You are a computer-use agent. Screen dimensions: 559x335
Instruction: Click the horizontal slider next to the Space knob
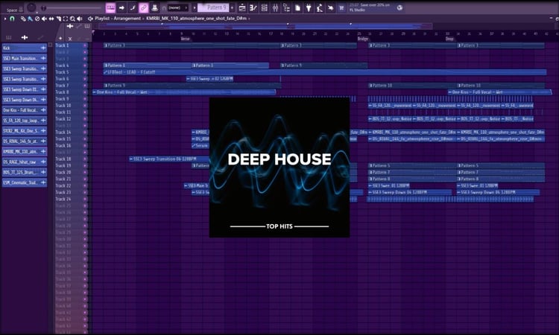tap(74, 8)
